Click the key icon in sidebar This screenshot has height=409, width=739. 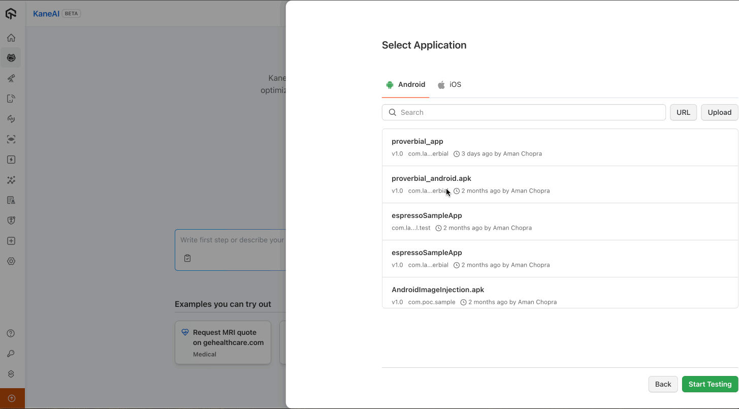click(x=11, y=354)
